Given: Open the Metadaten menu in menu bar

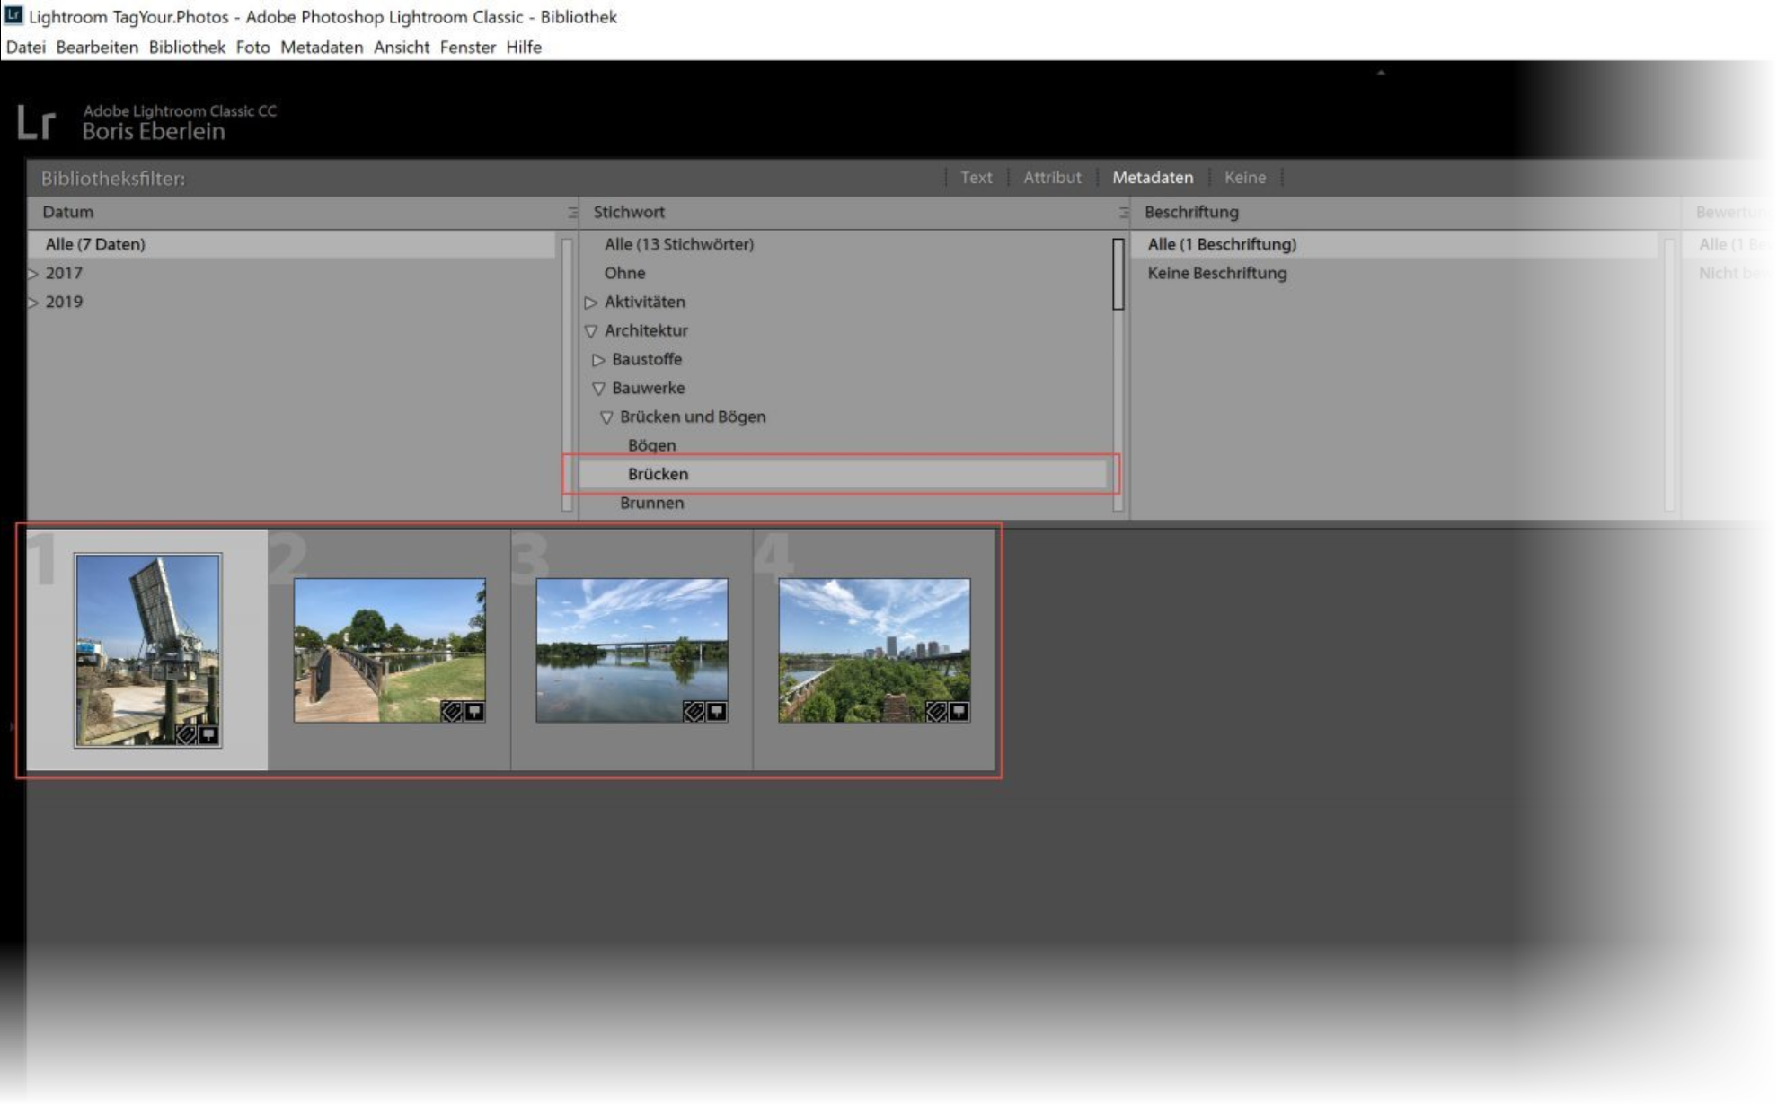Looking at the screenshot, I should [x=321, y=47].
